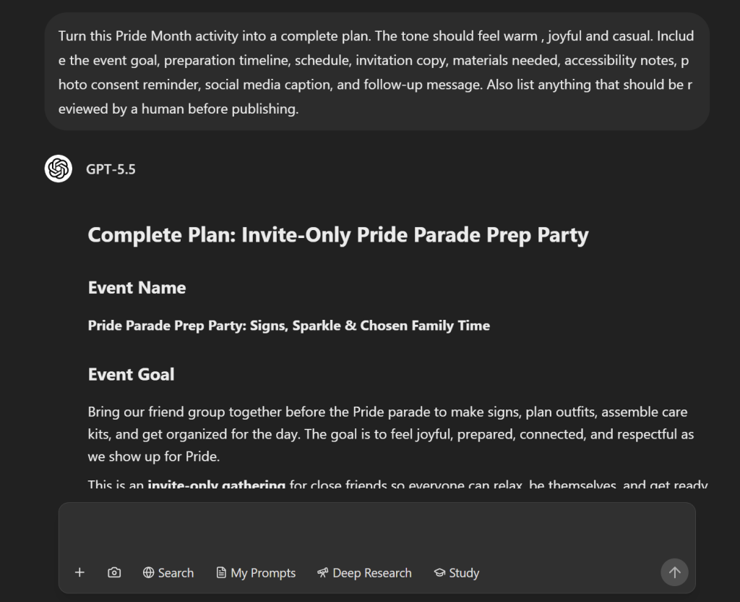Click the Event Name section heading
Screen dimensions: 740x602
[137, 288]
